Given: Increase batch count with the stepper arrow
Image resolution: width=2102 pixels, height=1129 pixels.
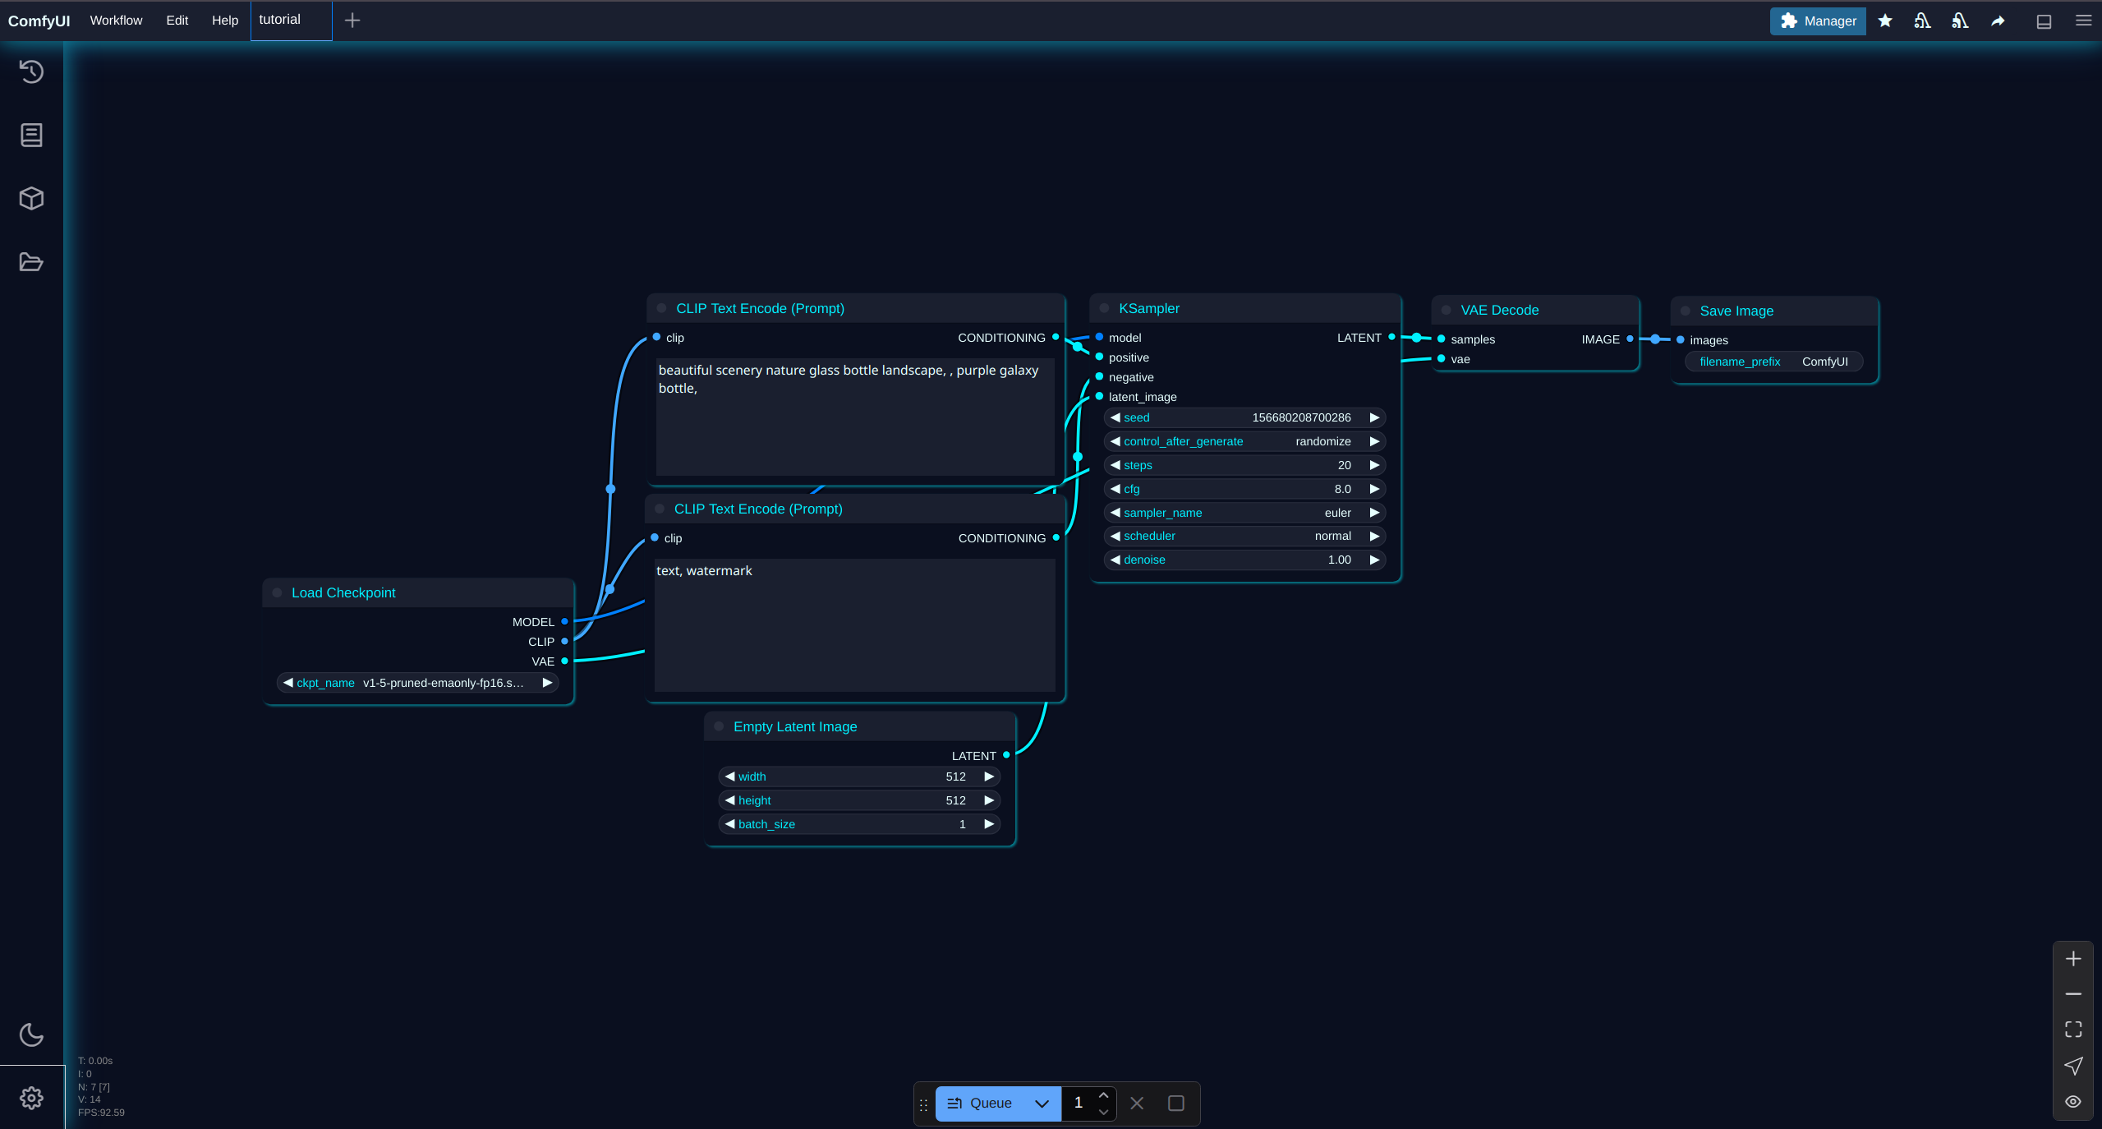Looking at the screenshot, I should pos(1103,1095).
